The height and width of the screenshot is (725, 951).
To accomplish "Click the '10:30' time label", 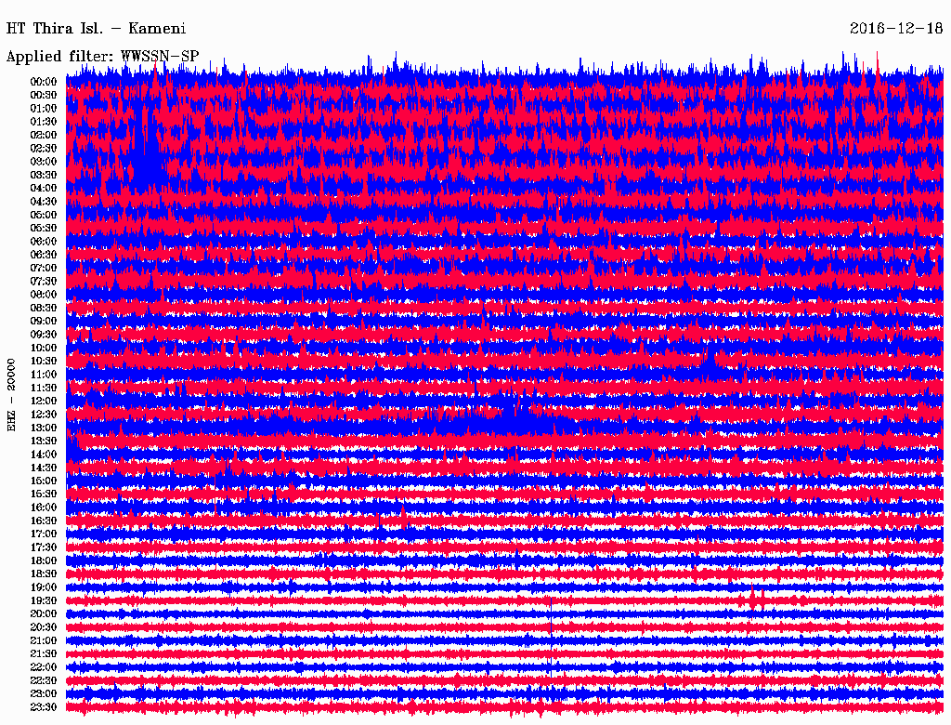I will [x=44, y=361].
